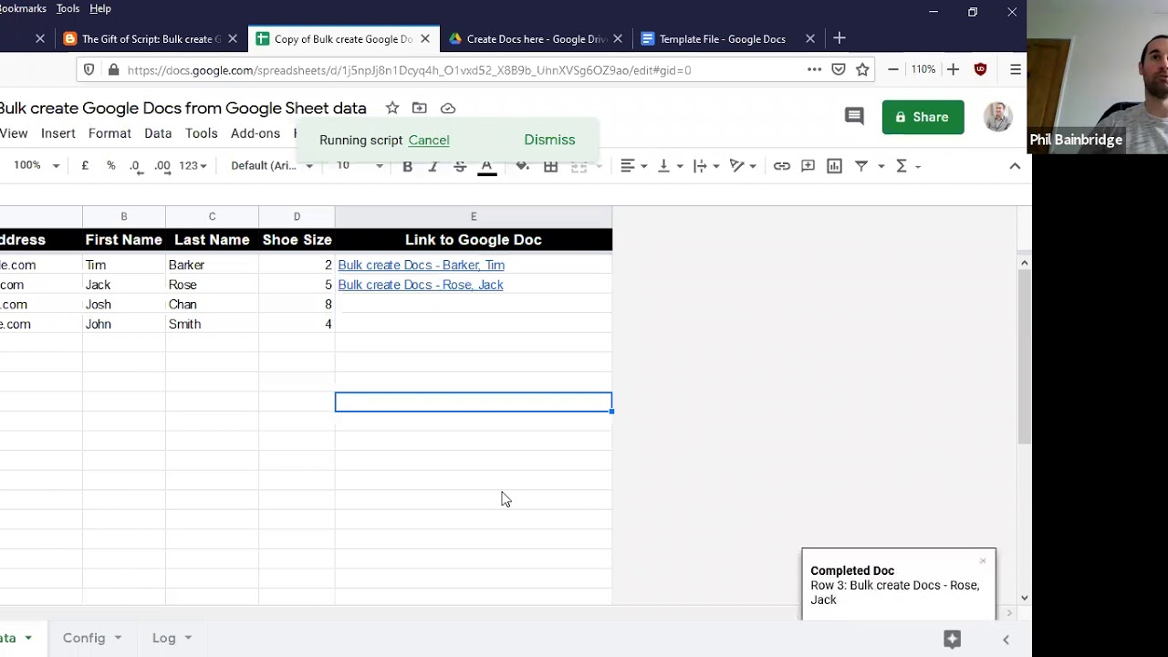Select column E header

474,216
